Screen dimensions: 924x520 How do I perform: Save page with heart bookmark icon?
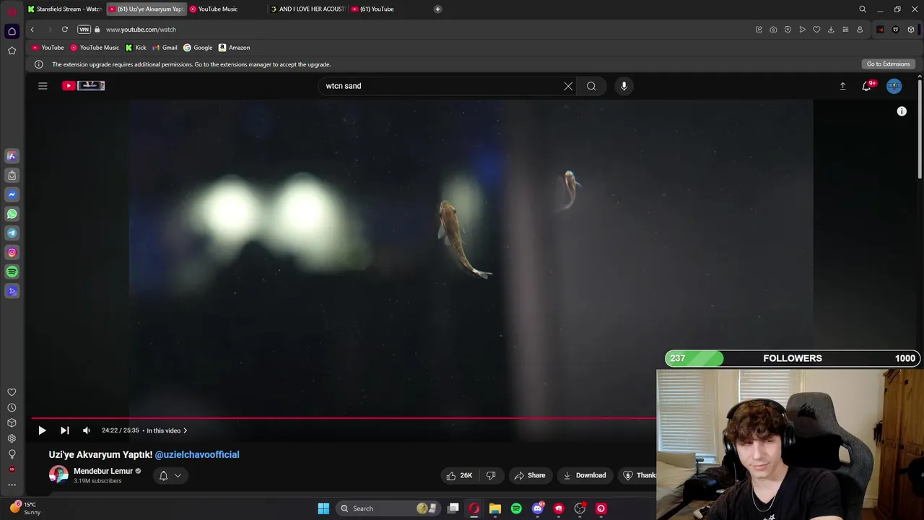[x=816, y=30]
